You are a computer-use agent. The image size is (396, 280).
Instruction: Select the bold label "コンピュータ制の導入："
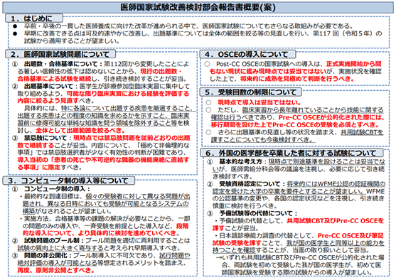tap(57, 189)
